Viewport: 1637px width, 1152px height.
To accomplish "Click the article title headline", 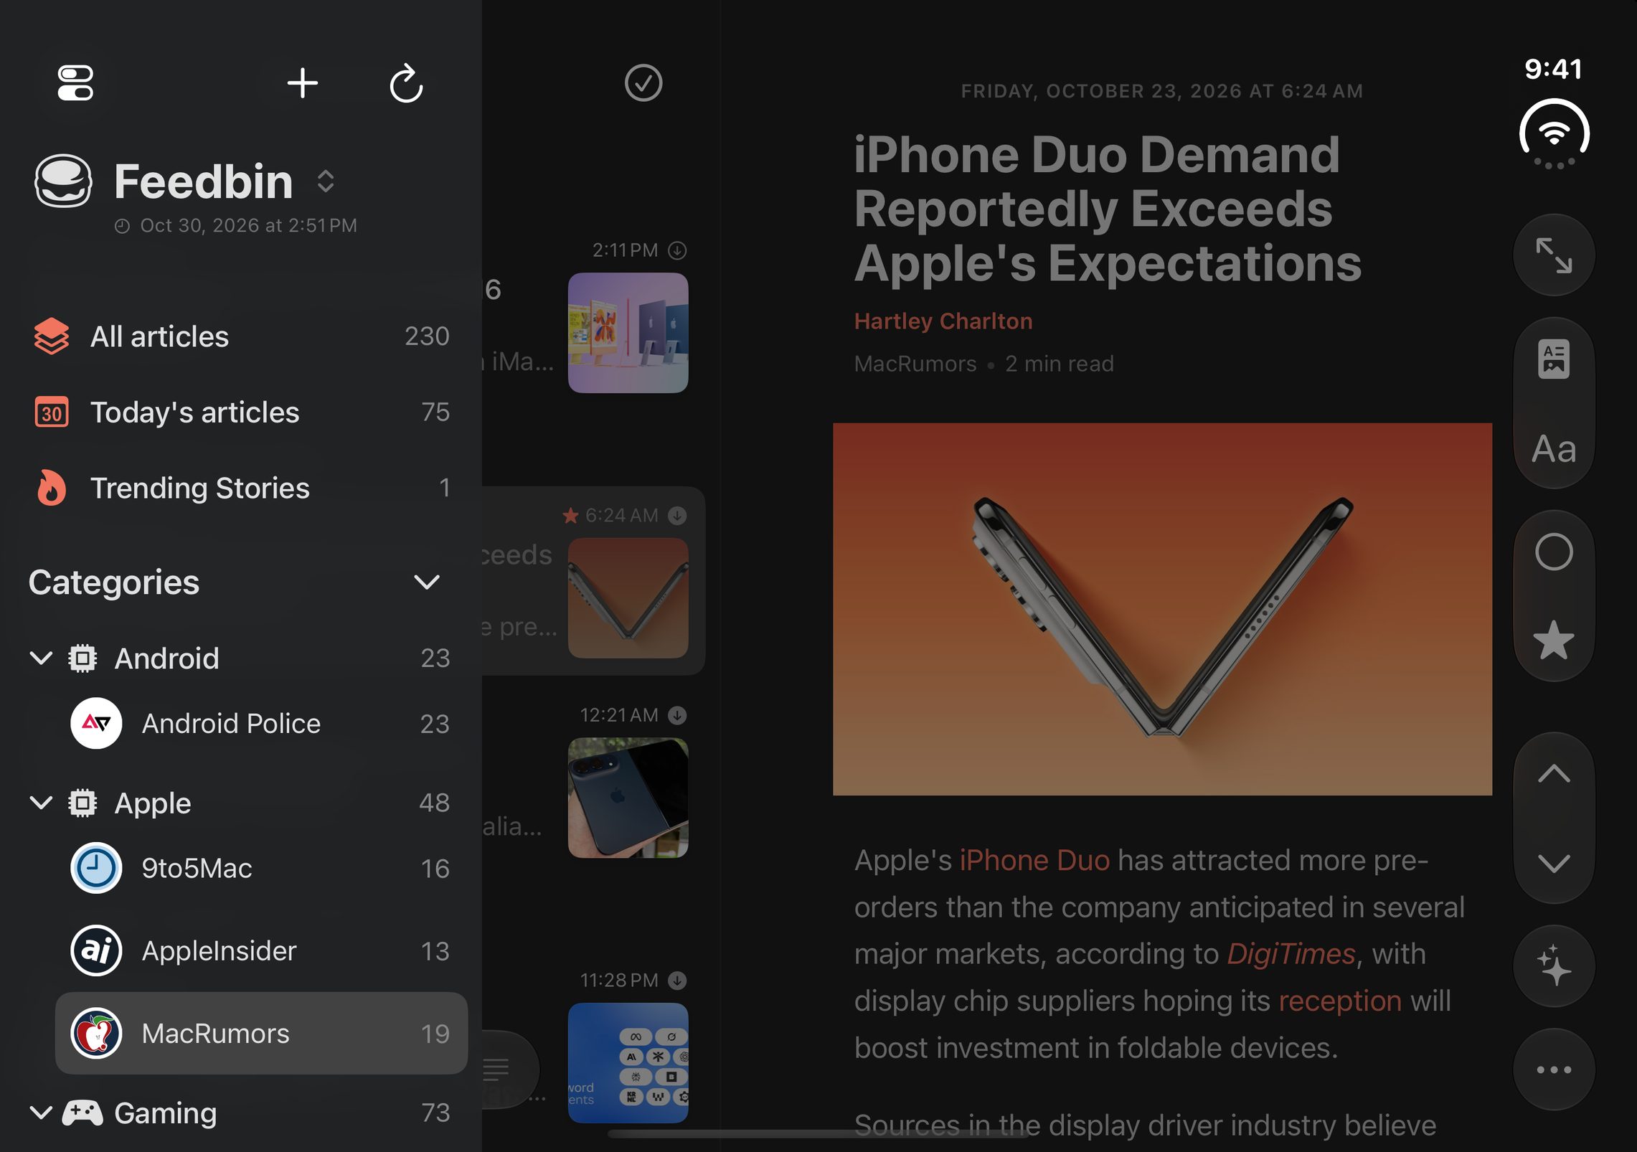I will tap(1108, 209).
